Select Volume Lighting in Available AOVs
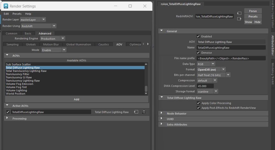 point(16,90)
